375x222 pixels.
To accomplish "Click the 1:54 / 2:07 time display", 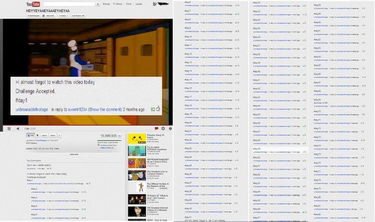I will click(x=30, y=129).
